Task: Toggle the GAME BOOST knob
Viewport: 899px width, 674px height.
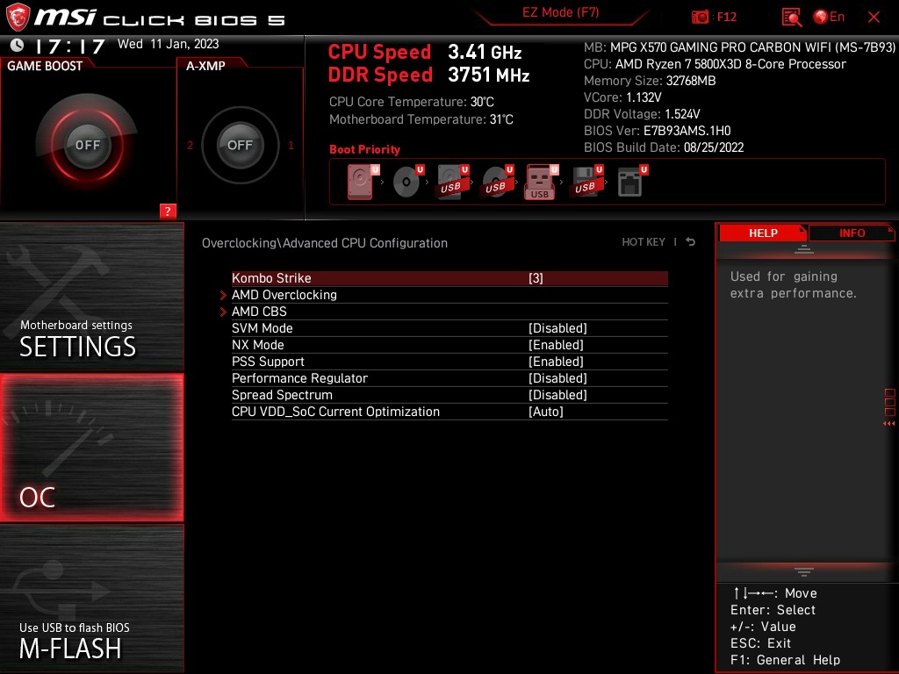Action: 87,145
